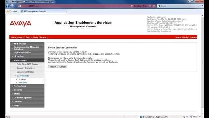Image resolution: width=209 pixels, height=118 pixels.
Task: Click the Done status bar text
Action: click(8, 117)
